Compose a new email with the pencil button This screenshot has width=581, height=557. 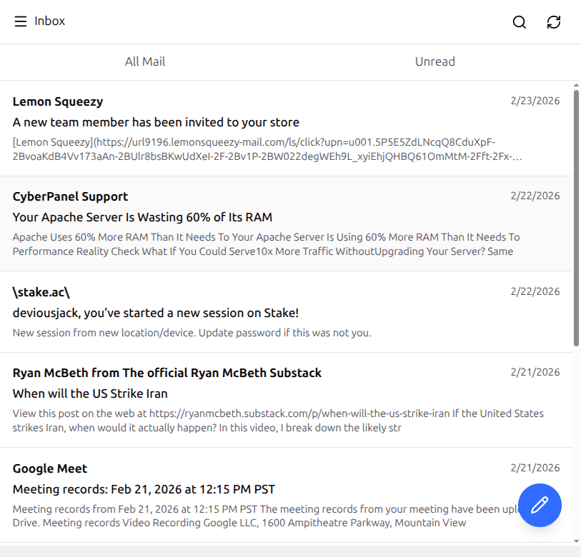click(x=540, y=505)
